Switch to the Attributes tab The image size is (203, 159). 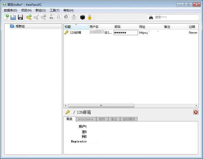86,119
